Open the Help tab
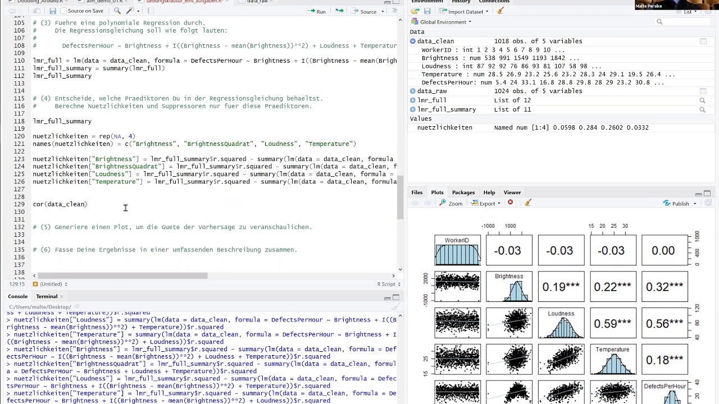 coord(489,192)
